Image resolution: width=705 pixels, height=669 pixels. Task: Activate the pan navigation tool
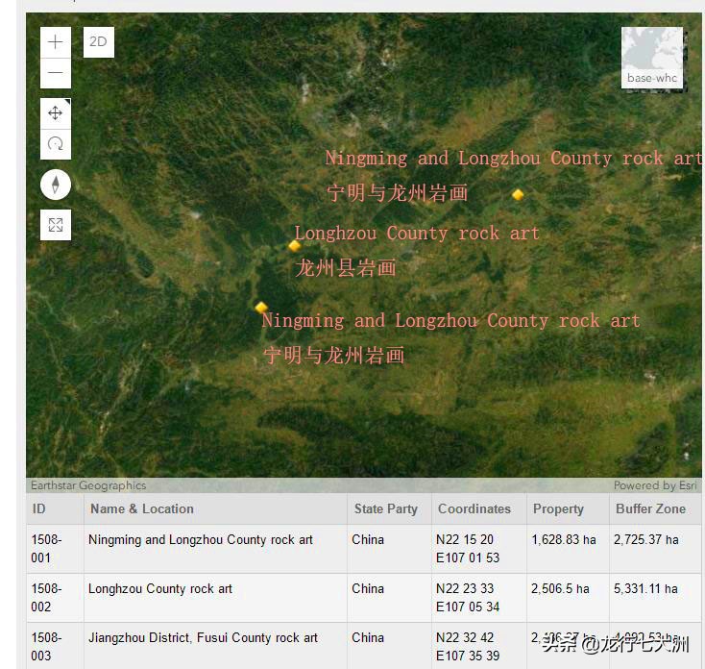coord(56,112)
